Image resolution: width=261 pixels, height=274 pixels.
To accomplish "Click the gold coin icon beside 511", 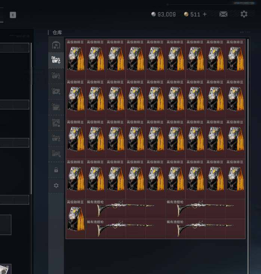I will pyautogui.click(x=186, y=14).
